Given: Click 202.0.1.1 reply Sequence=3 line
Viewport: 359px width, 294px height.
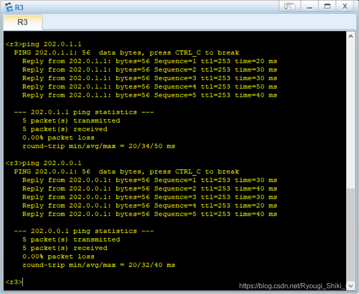Looking at the screenshot, I should (150, 78).
